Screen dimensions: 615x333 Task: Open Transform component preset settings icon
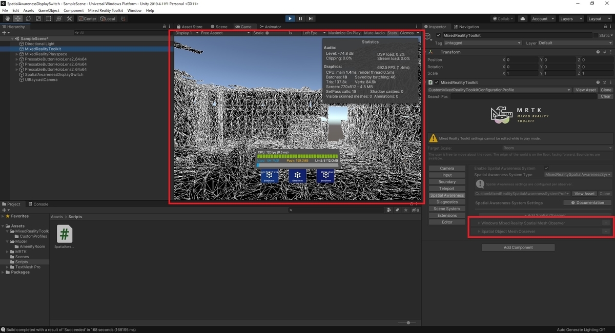604,52
